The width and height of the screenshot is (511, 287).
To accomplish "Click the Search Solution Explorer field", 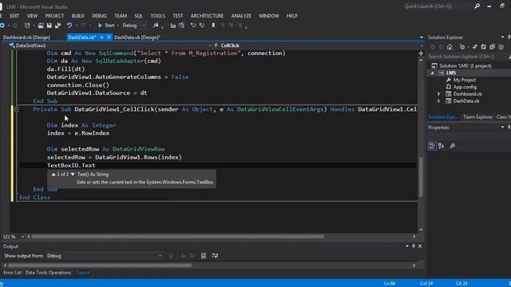I will pos(468,57).
